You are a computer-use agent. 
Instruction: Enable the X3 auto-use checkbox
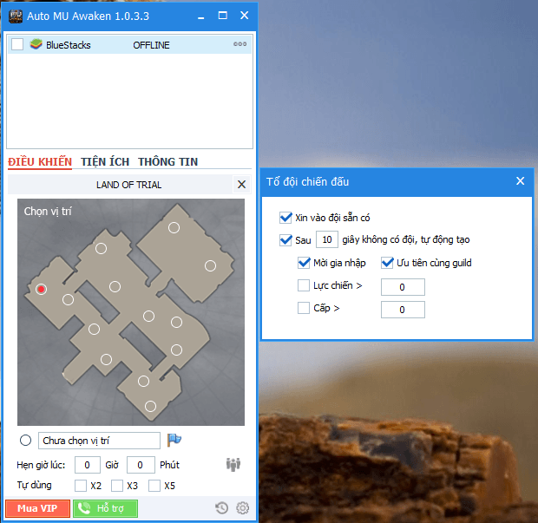click(117, 486)
